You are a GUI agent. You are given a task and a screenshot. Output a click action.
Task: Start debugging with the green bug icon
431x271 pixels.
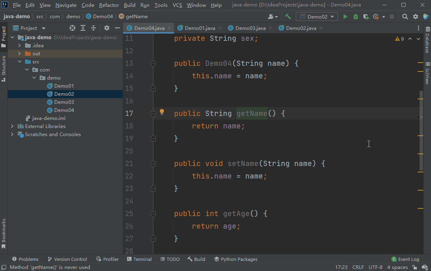pyautogui.click(x=356, y=17)
